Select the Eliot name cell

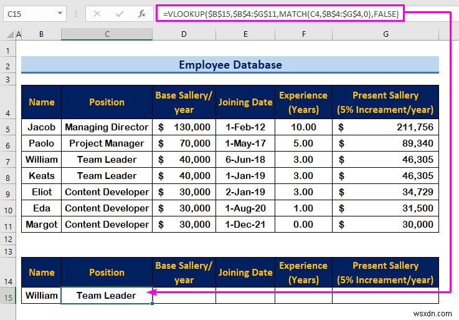[x=42, y=192]
